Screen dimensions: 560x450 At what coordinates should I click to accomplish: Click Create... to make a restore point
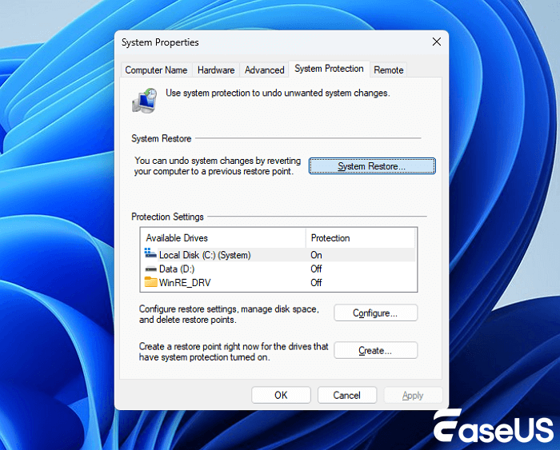coord(375,350)
